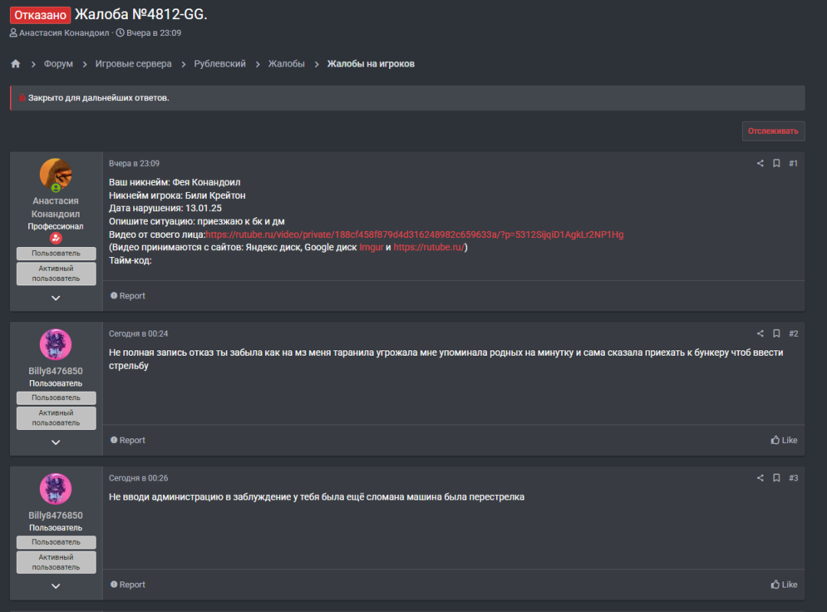
Task: Share post #3 via share icon
Action: [760, 478]
